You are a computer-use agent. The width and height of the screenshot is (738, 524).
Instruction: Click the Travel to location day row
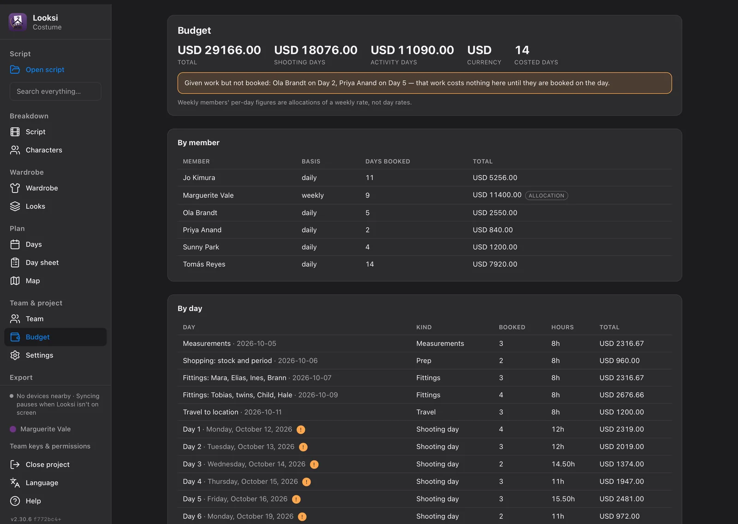424,412
